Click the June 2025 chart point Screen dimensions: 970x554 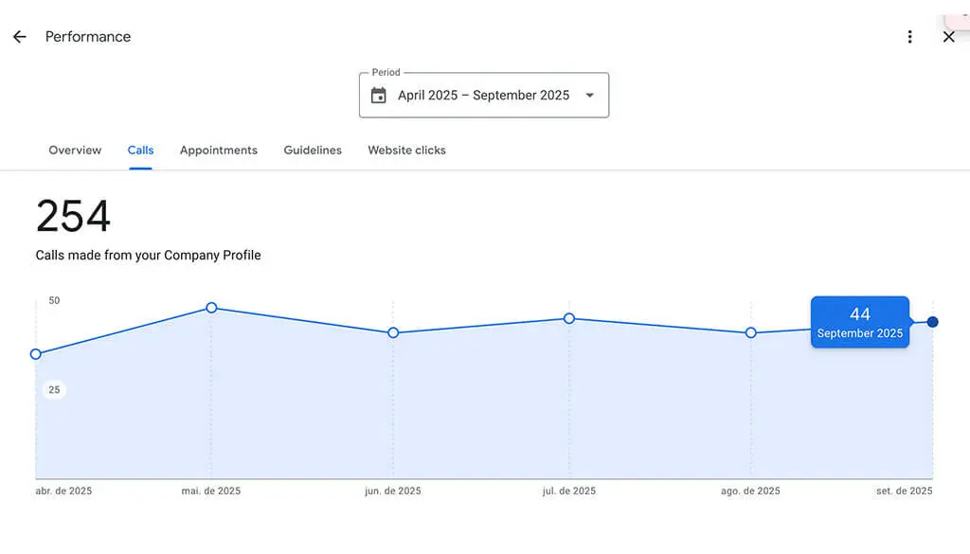point(392,332)
